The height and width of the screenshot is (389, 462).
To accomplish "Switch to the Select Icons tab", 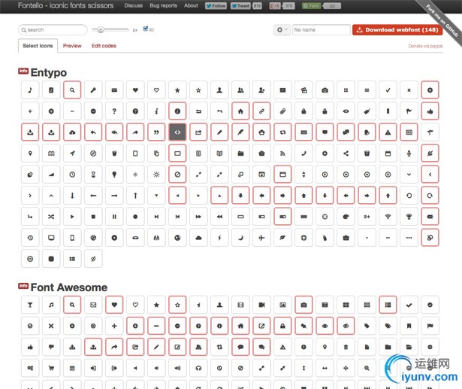I will [38, 46].
